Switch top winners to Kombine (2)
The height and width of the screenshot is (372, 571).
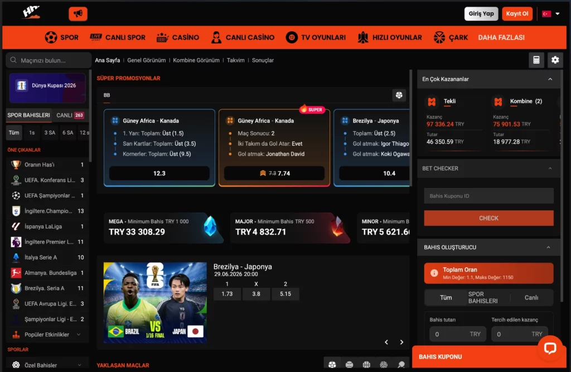click(x=526, y=102)
